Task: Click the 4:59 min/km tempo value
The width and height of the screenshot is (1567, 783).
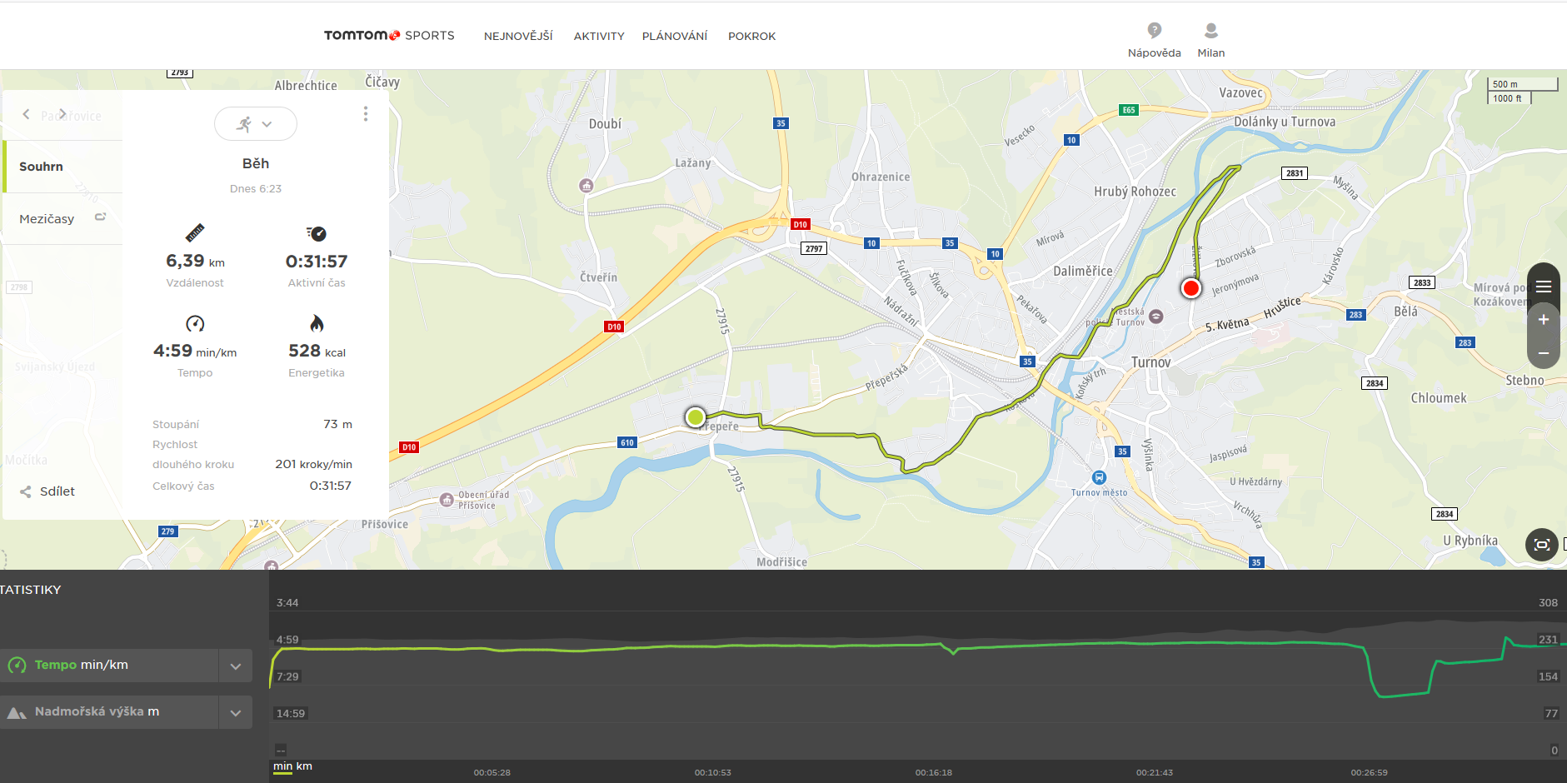Action: (x=195, y=352)
